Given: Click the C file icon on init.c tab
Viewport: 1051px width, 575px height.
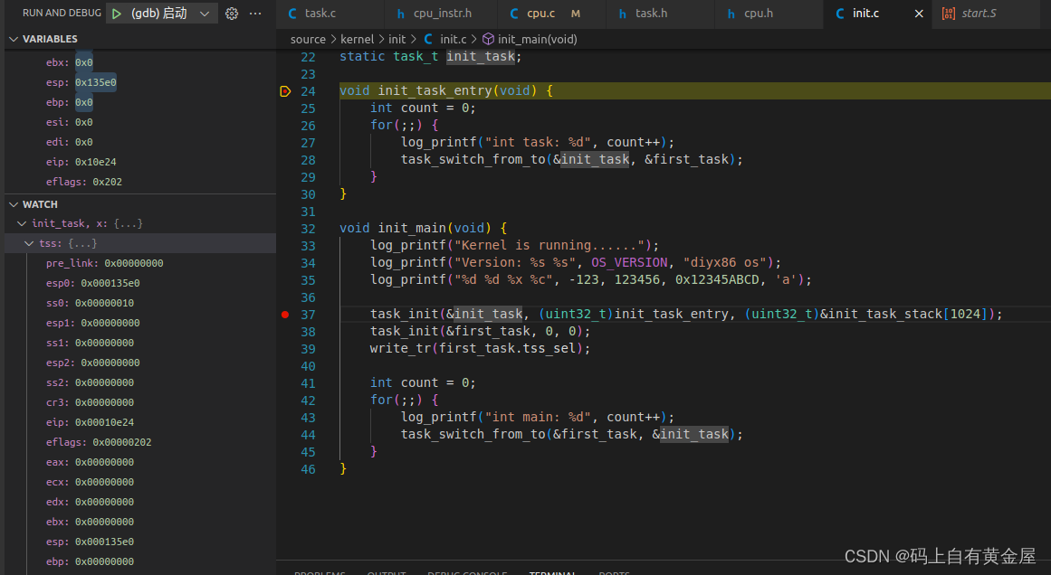Looking at the screenshot, I should click(x=839, y=14).
